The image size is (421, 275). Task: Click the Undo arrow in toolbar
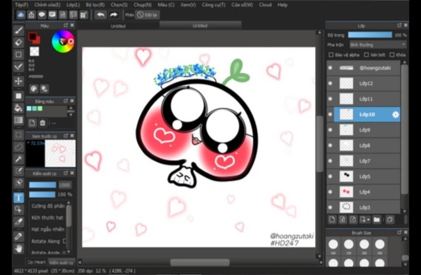pos(101,15)
